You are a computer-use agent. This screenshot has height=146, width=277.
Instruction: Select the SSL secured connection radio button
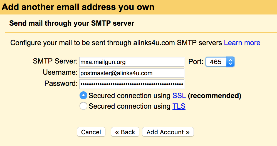[x=83, y=96]
